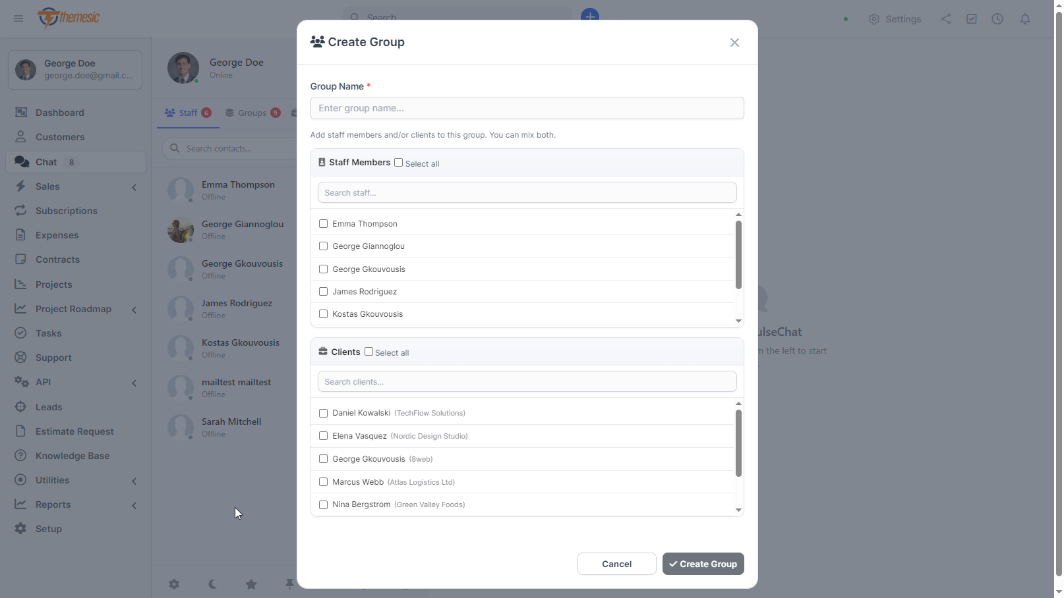
Task: Cancel the group creation dialog
Action: (x=616, y=564)
